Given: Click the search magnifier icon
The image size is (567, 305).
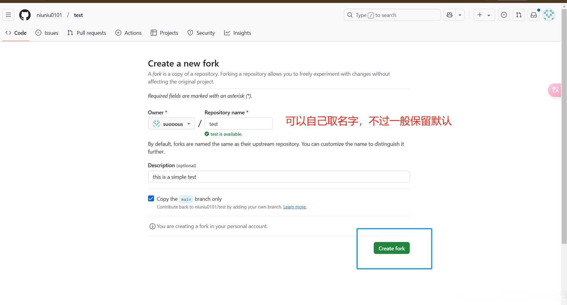Looking at the screenshot, I should (x=350, y=15).
